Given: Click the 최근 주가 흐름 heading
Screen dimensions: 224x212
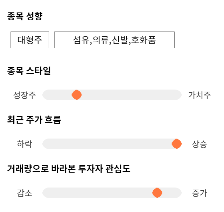Looking at the screenshot, I should click(34, 120).
